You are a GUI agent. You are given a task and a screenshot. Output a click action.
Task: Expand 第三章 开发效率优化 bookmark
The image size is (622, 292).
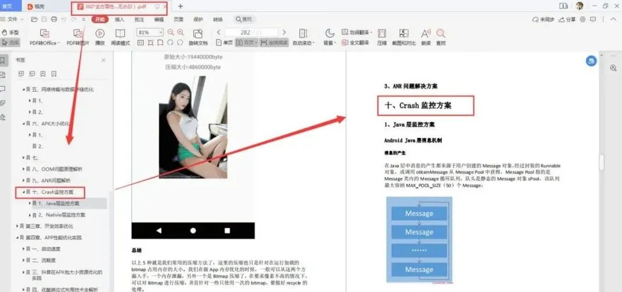[17, 226]
